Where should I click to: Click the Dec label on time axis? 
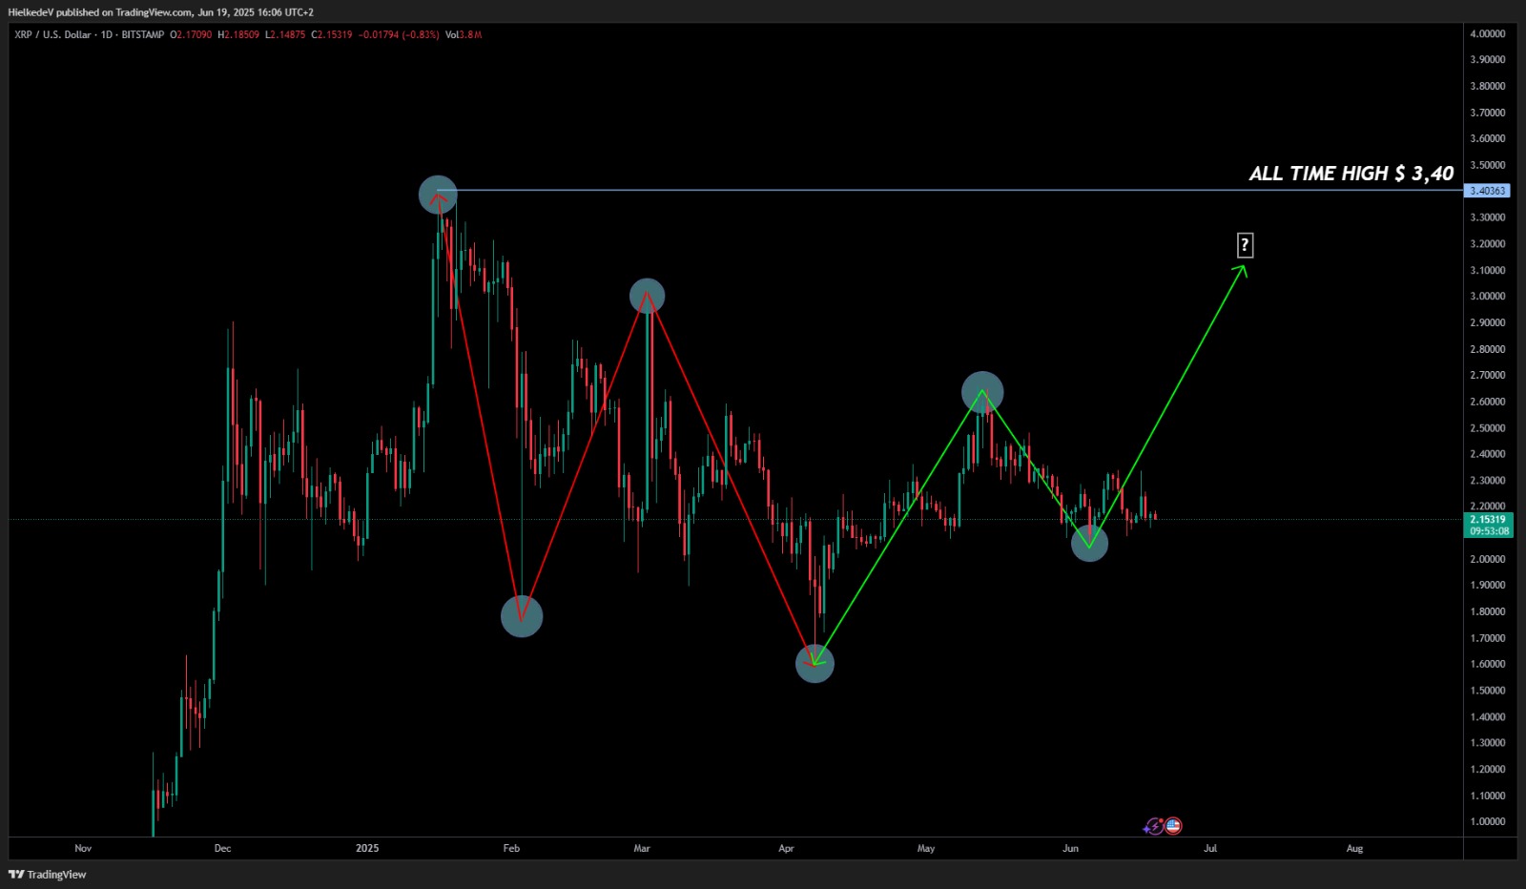(222, 848)
